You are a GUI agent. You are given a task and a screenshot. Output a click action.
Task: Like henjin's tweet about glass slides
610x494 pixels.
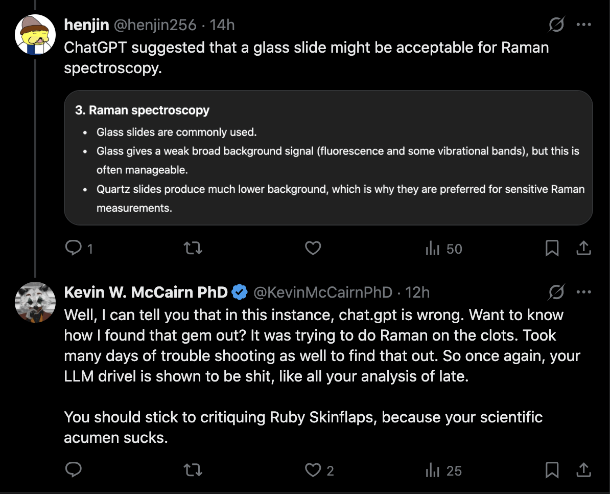(x=313, y=249)
